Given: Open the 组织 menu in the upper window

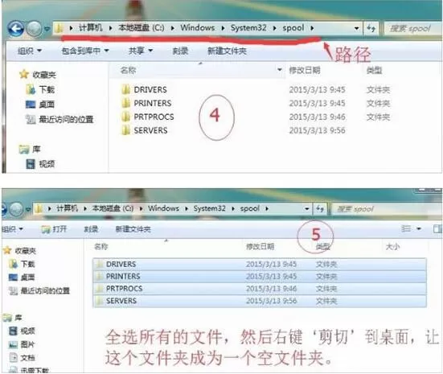Looking at the screenshot, I should tap(30, 51).
